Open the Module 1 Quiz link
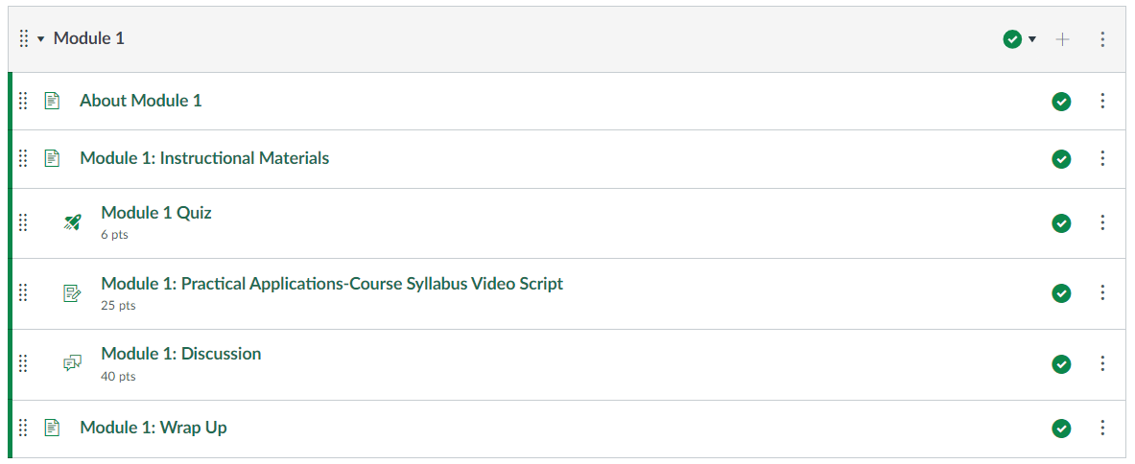Image resolution: width=1135 pixels, height=464 pixels. [155, 213]
